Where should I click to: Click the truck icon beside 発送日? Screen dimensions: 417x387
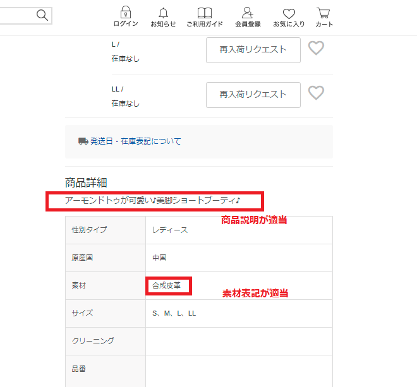click(83, 141)
